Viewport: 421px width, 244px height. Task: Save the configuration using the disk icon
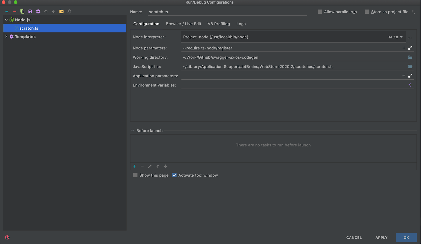(x=30, y=11)
